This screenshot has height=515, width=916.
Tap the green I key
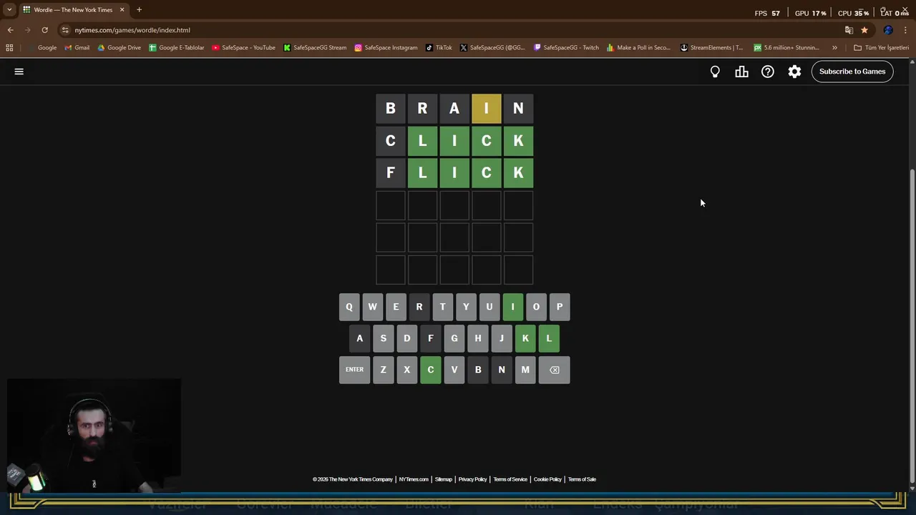512,307
